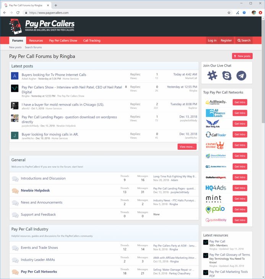The width and height of the screenshot is (265, 279).
Task: Open Events and Trade Shows forum
Action: (x=39, y=248)
